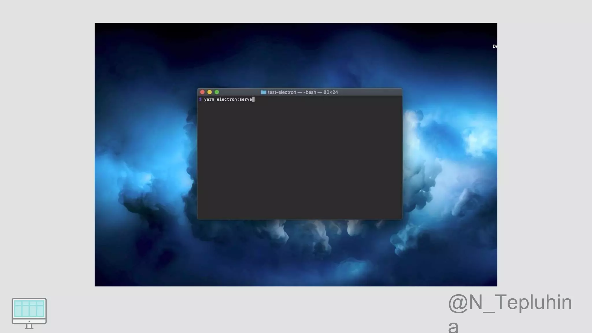The height and width of the screenshot is (333, 592).
Task: Click the block cursor after serve
Action: 253,99
